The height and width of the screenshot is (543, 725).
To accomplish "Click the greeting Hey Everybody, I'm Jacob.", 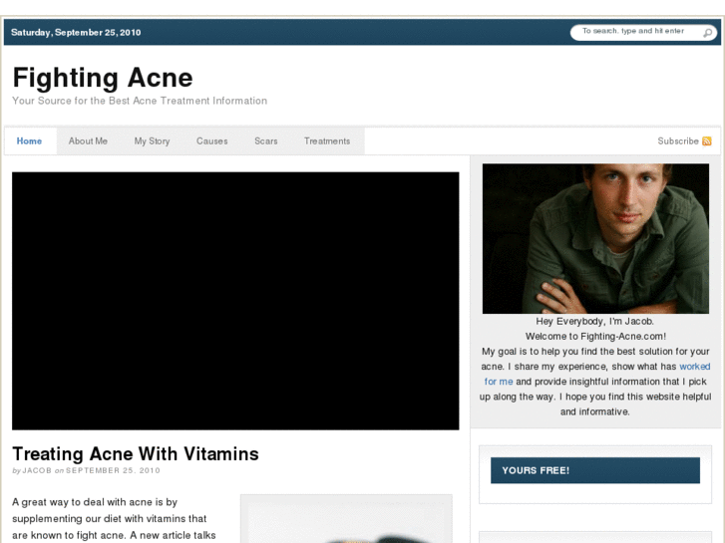I will coord(595,321).
